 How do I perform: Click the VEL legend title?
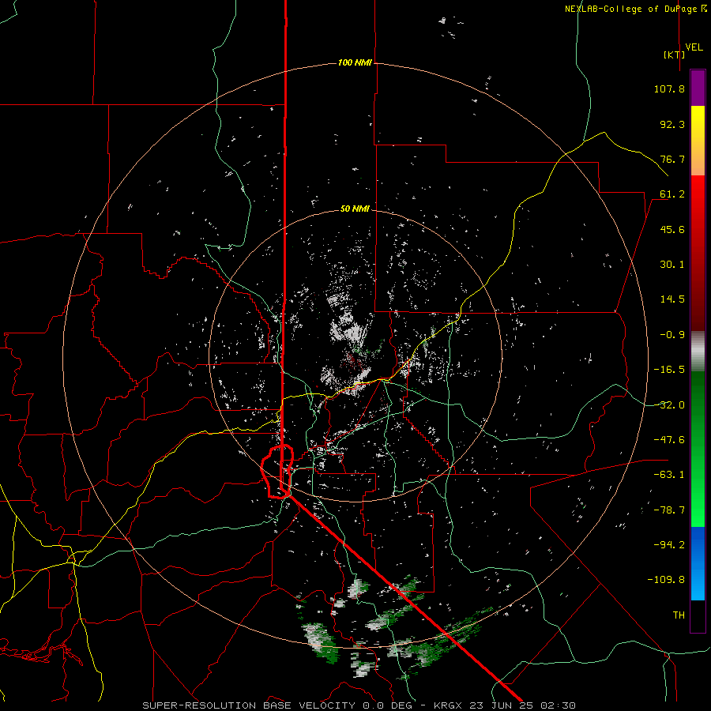(x=694, y=47)
